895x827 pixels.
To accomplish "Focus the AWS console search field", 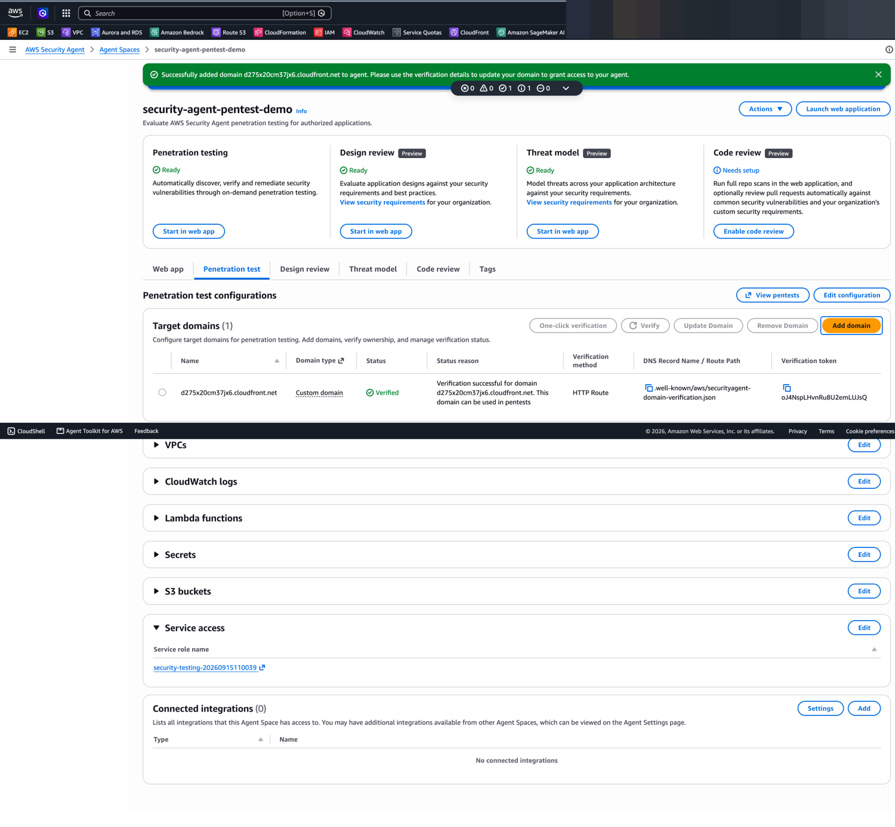I will pyautogui.click(x=205, y=13).
